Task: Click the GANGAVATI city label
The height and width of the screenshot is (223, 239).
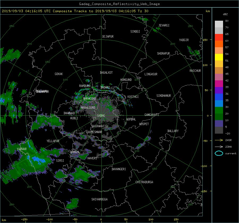Action: pos(152,115)
